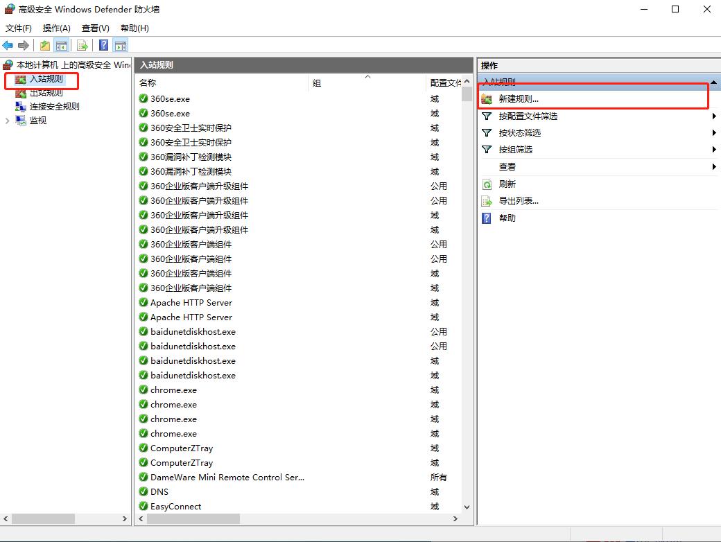Image resolution: width=721 pixels, height=542 pixels.
Task: Select the first ComputerZTray rule
Action: click(182, 448)
